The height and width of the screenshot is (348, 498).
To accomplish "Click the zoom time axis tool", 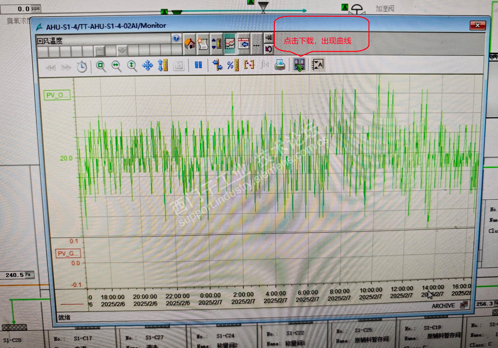I will (116, 66).
